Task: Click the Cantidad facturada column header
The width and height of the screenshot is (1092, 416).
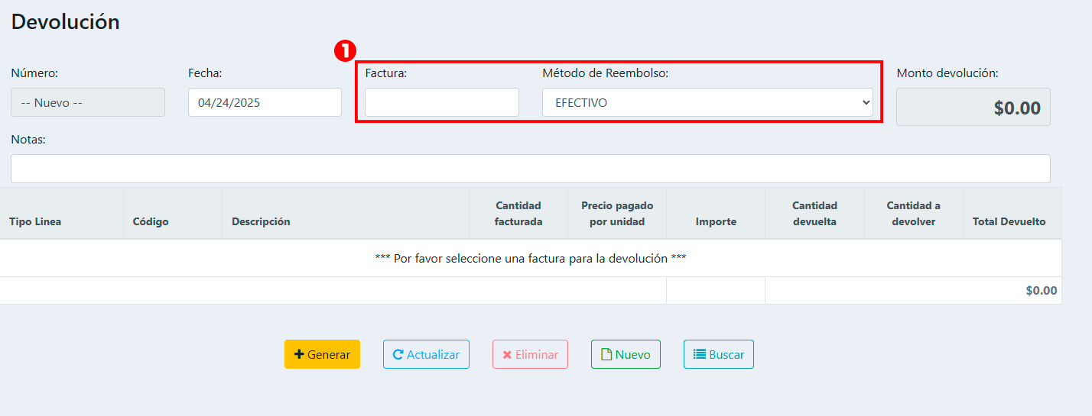Action: 518,214
